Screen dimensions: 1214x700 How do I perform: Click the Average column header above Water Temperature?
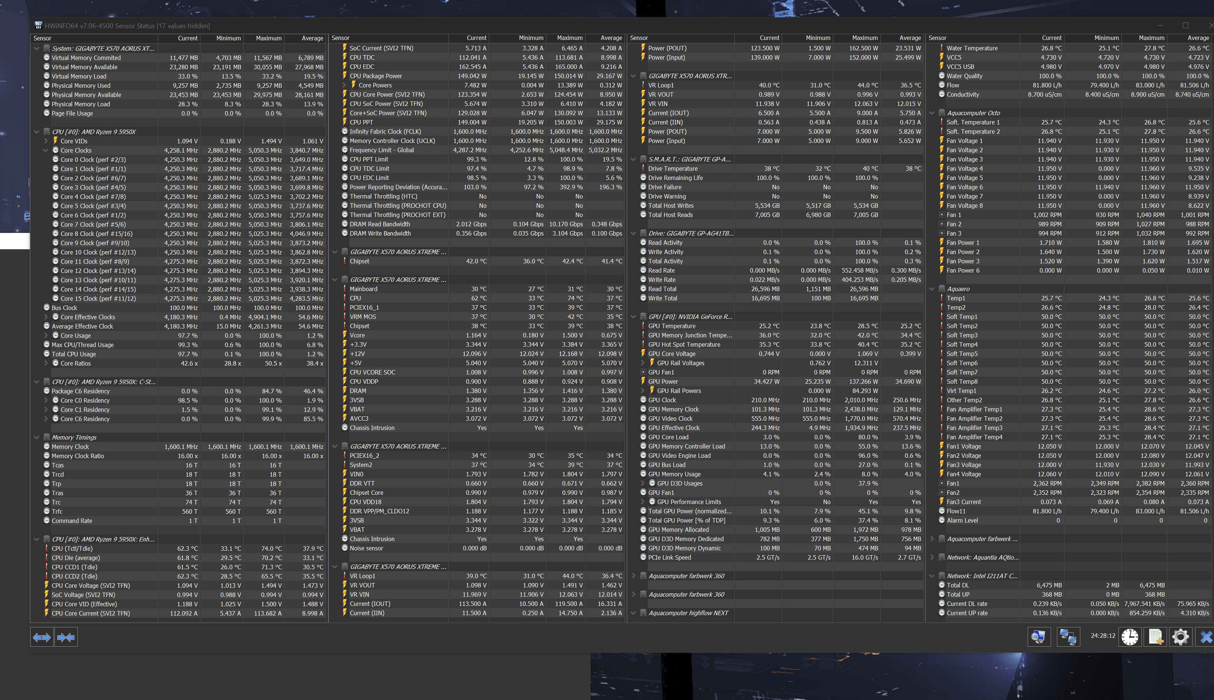point(1188,38)
